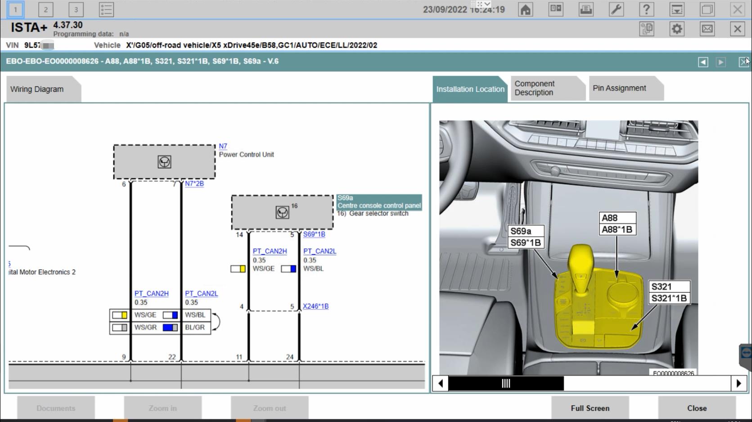
Task: Click PT_CAN2H link under S69a
Action: [270, 251]
